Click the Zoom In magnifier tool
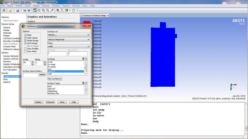The height and width of the screenshot is (139, 248). (43, 11)
